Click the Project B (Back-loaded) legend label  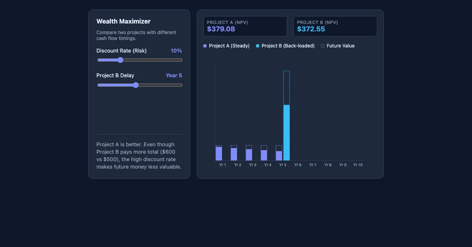[288, 46]
